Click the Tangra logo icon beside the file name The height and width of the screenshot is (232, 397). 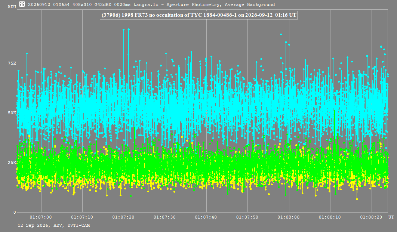[22, 4]
